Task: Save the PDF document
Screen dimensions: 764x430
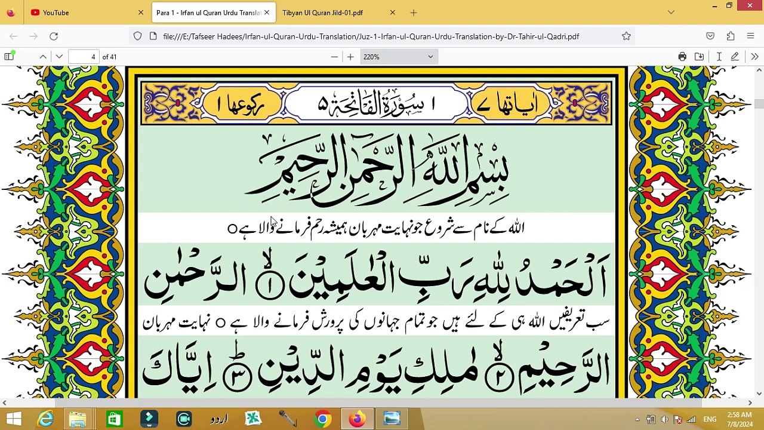Action: pos(699,57)
